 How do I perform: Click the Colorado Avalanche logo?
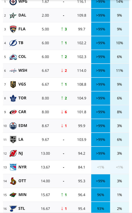13,57
